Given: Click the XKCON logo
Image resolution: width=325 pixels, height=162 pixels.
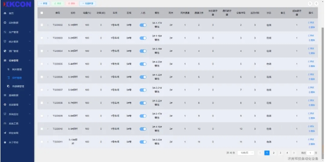Looking at the screenshot, I should tap(17, 4).
